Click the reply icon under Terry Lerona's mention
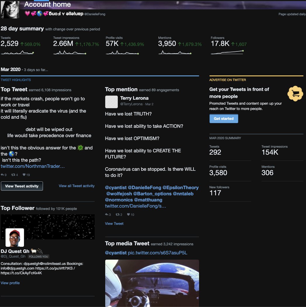The height and width of the screenshot is (307, 306). click(107, 214)
